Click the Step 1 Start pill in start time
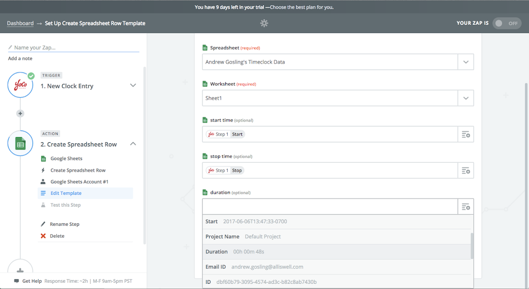 (225, 134)
